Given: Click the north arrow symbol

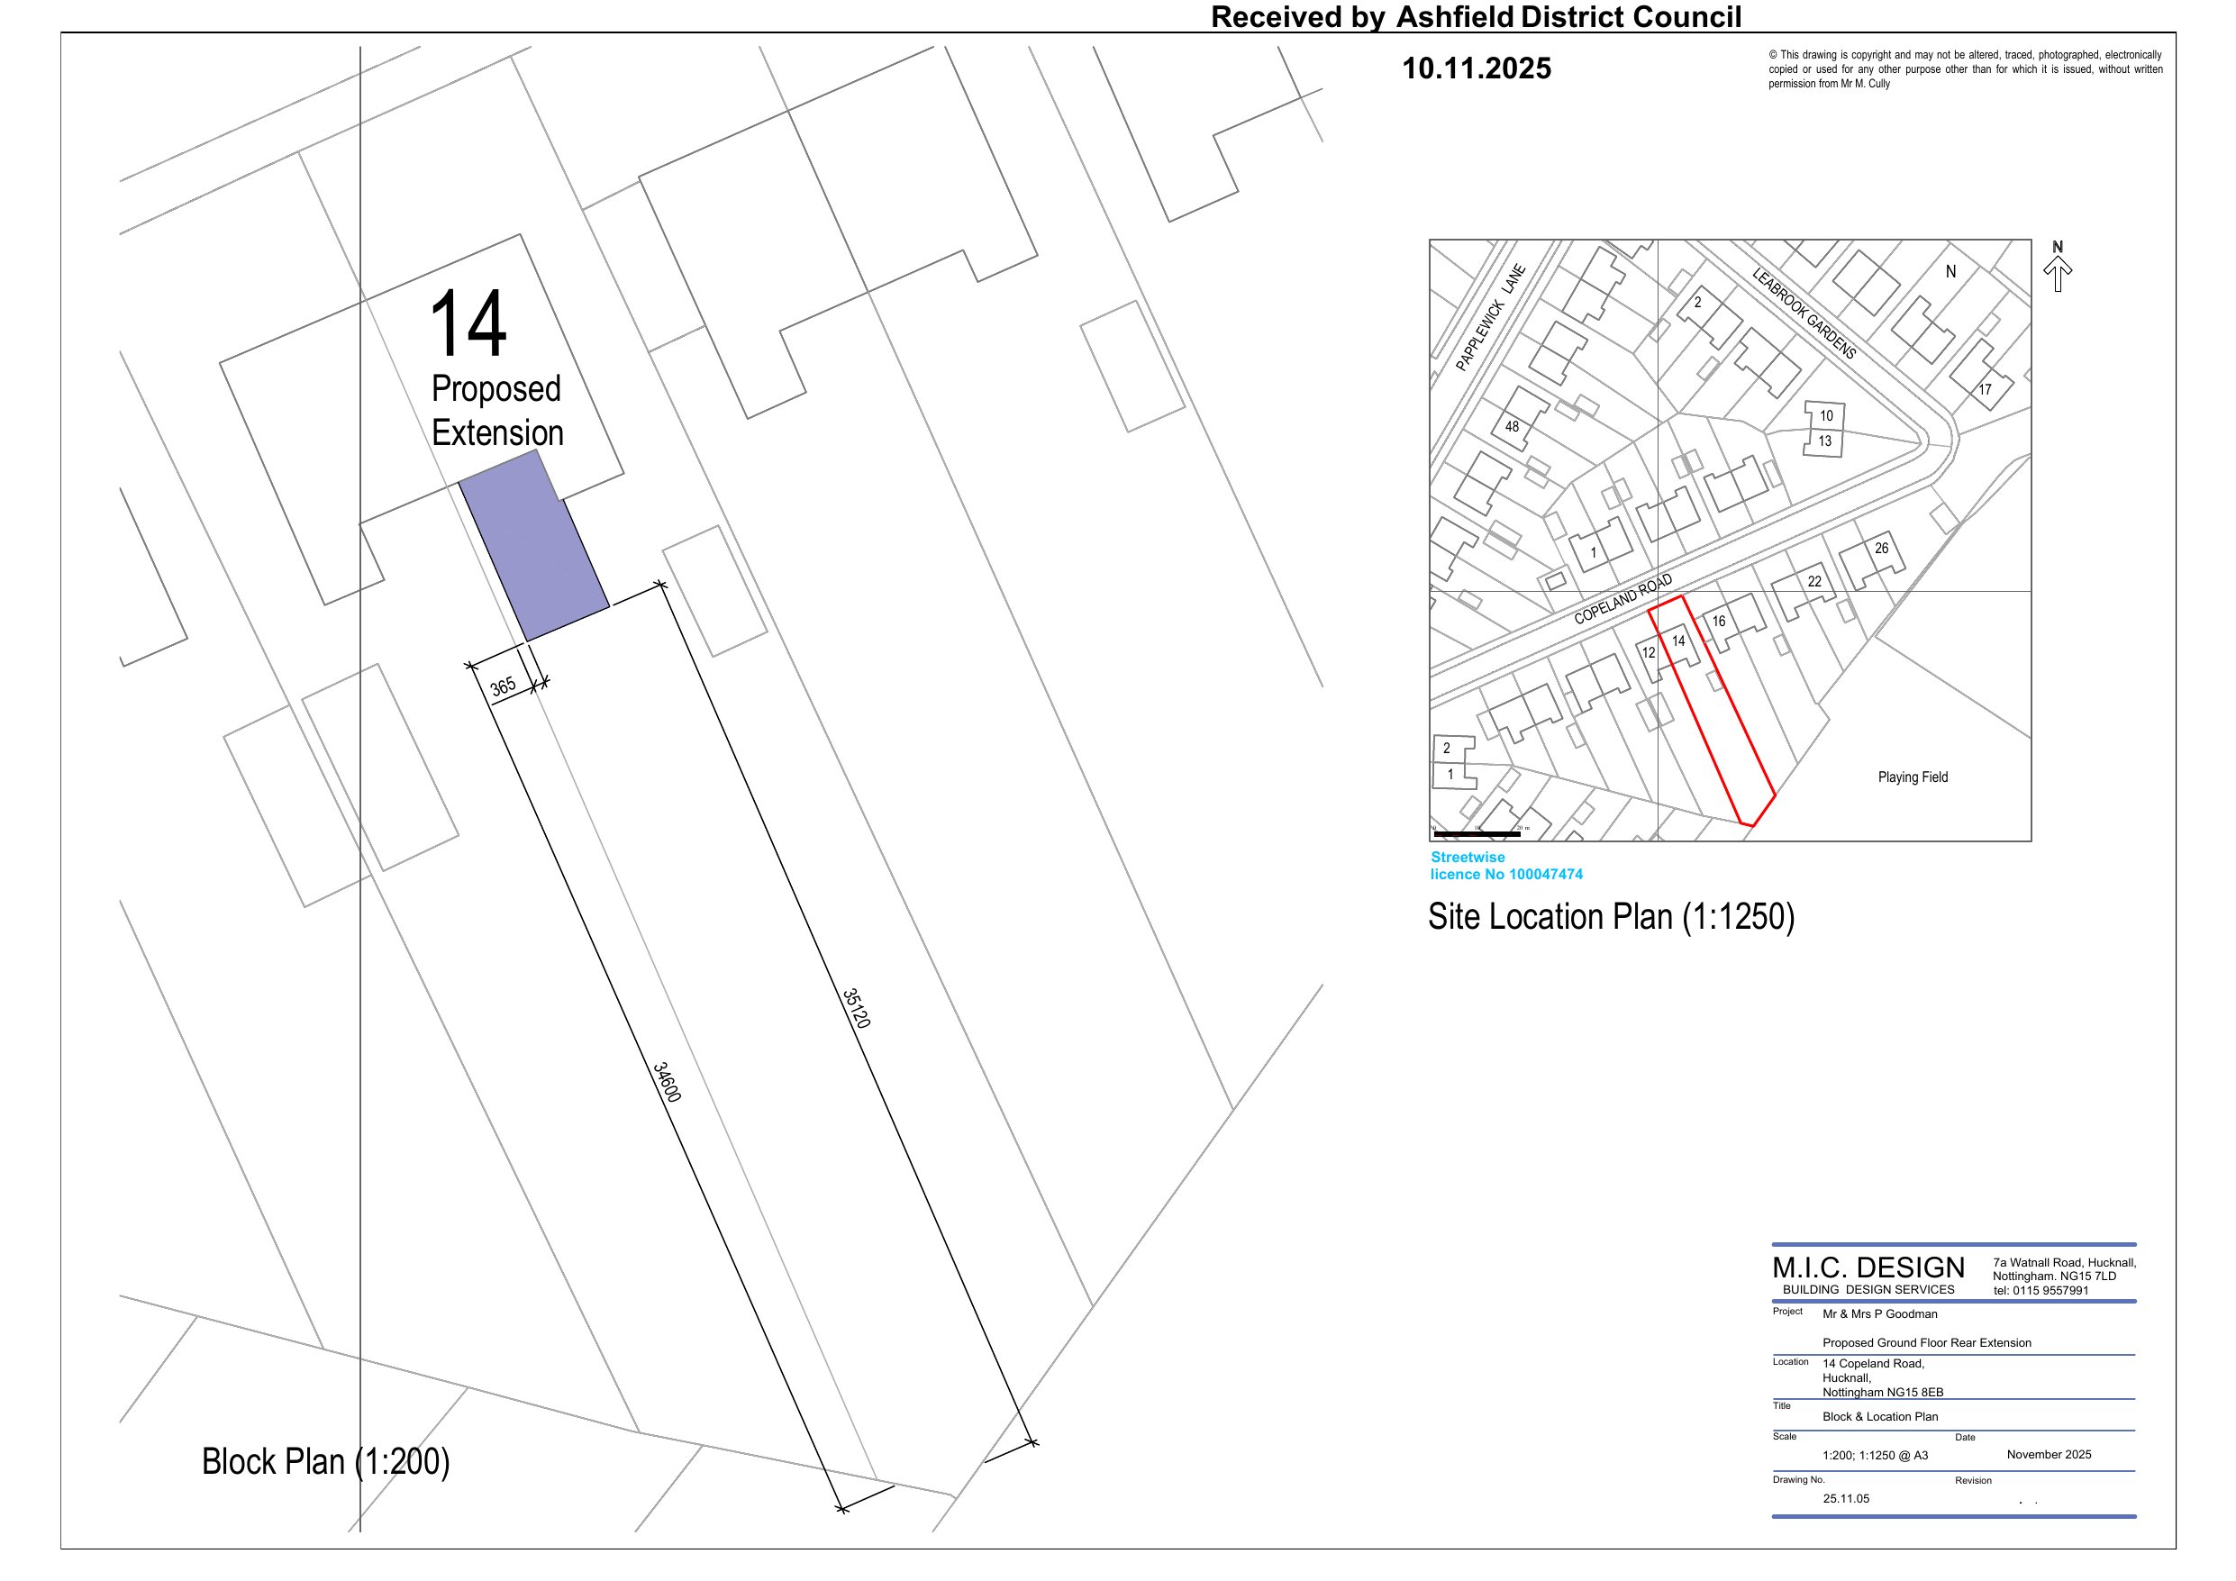Looking at the screenshot, I should click(x=2057, y=272).
